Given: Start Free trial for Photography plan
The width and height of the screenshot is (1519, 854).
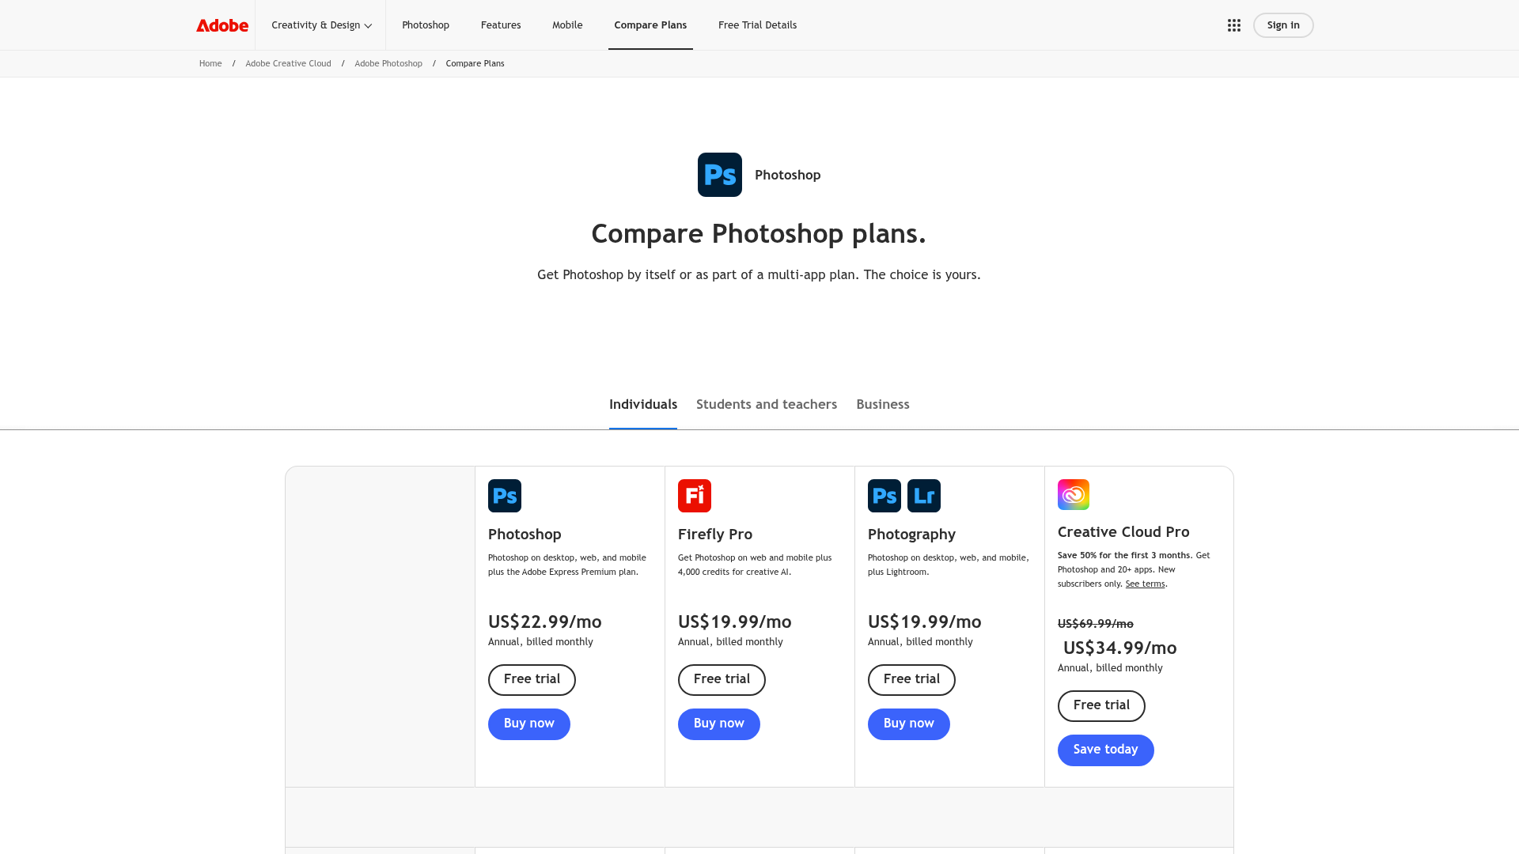Looking at the screenshot, I should point(911,680).
